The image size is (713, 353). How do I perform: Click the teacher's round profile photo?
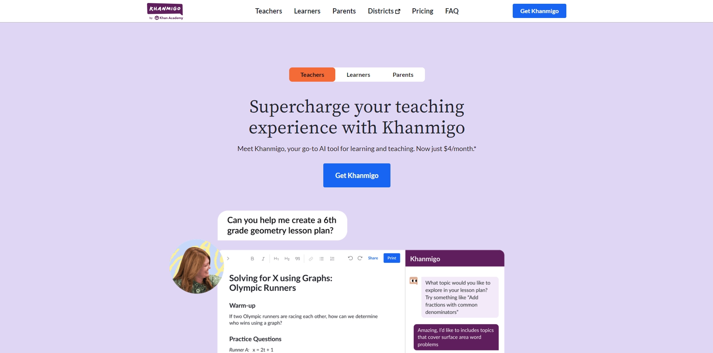[196, 267]
